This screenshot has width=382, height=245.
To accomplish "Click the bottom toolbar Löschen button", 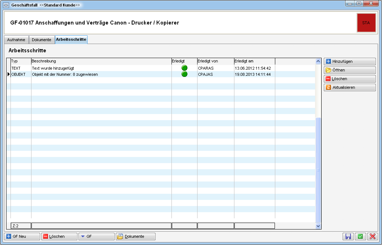I will 59,236.
